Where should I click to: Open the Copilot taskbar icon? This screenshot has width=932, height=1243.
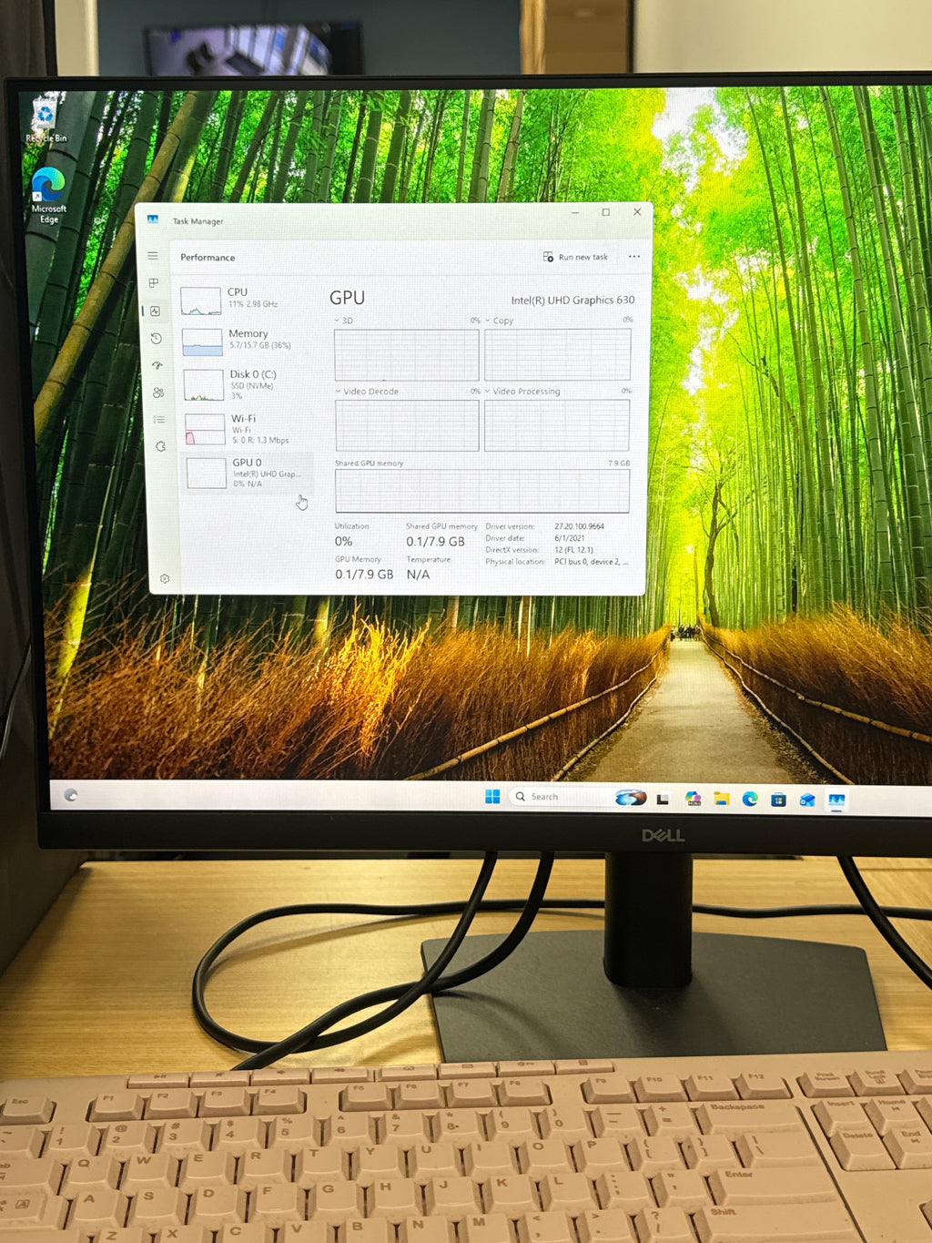693,799
